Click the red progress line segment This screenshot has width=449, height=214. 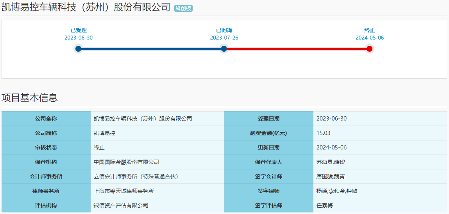click(x=297, y=49)
